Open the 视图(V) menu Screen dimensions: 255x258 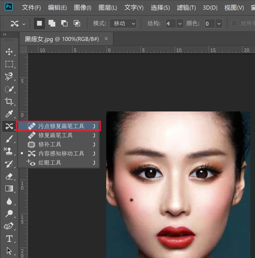click(x=234, y=8)
